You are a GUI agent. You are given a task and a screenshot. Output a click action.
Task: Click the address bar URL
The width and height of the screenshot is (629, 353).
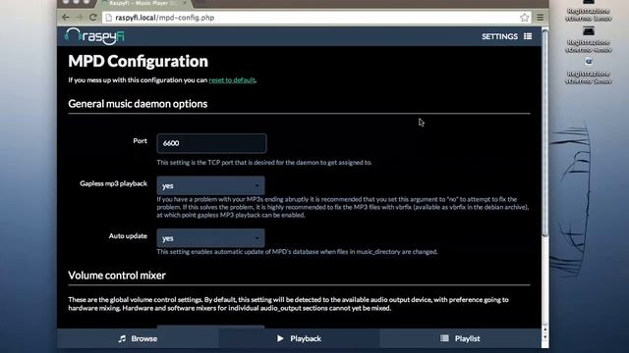click(x=164, y=18)
